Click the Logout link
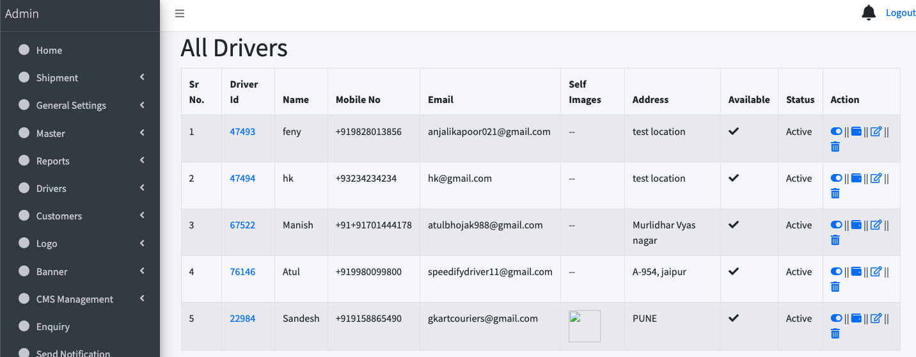The image size is (916, 357). click(x=900, y=13)
